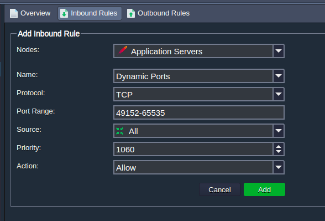The width and height of the screenshot is (325, 221).
Task: Click the Overview page icon
Action: click(14, 13)
